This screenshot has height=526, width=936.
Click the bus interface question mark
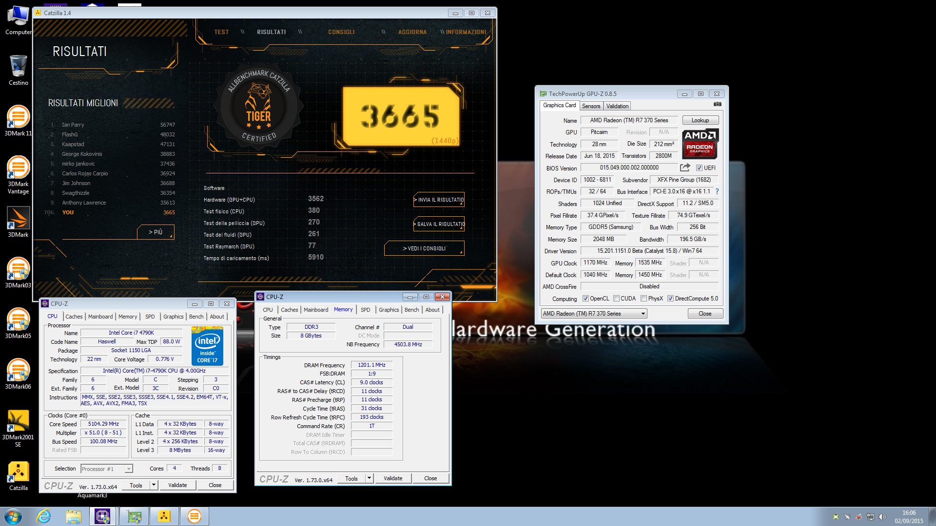(717, 191)
